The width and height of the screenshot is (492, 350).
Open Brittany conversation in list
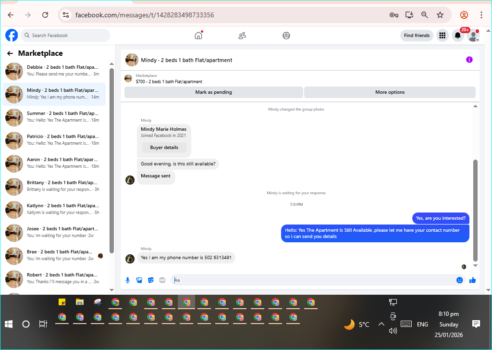(54, 186)
